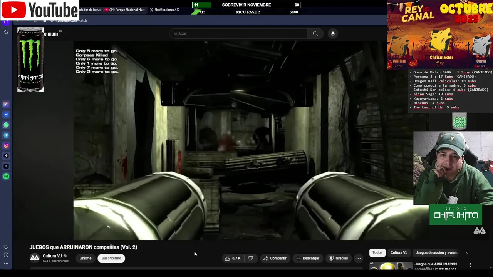Viewport: 493px width, 277px height.
Task: Open TikTok in the Opera sidebar
Action: (6, 156)
